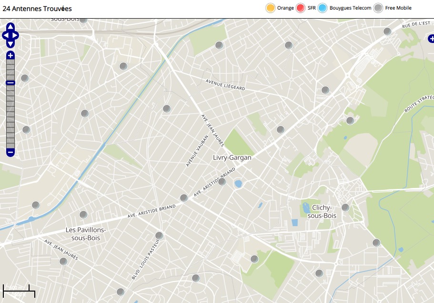Click the blue pond near Livry-Gargan
Viewport: 434px width, 303px height.
(x=238, y=183)
